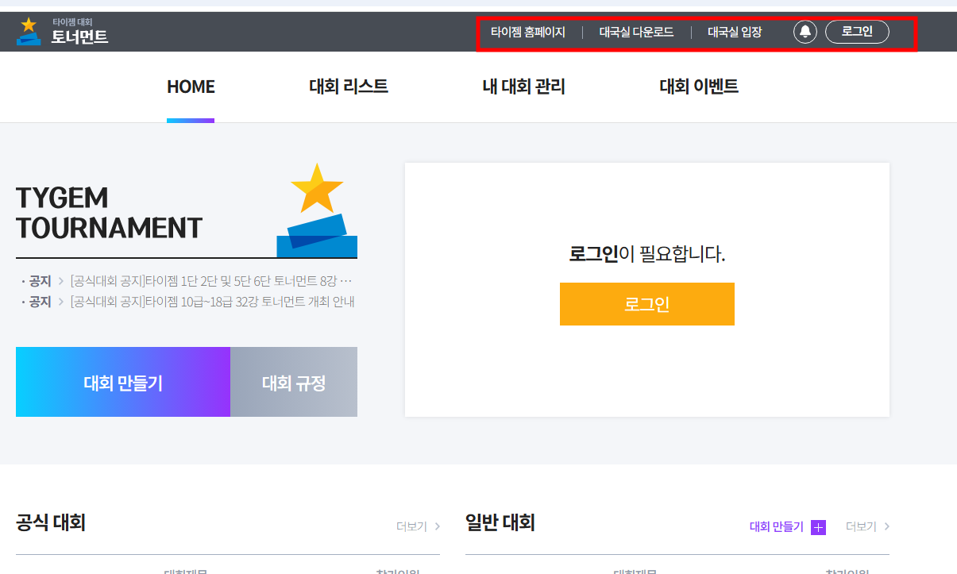Open 내 대회 관리 tab
This screenshot has width=957, height=574.
click(523, 87)
